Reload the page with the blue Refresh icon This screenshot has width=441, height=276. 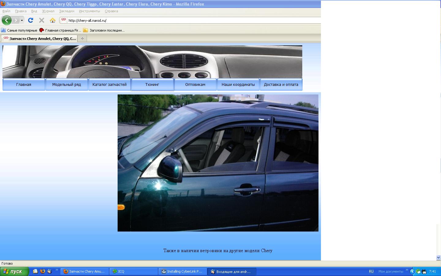(31, 20)
